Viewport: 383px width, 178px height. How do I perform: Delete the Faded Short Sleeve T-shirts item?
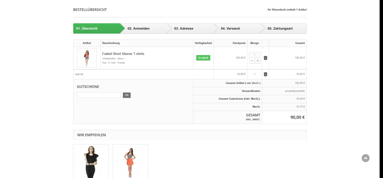tap(265, 58)
